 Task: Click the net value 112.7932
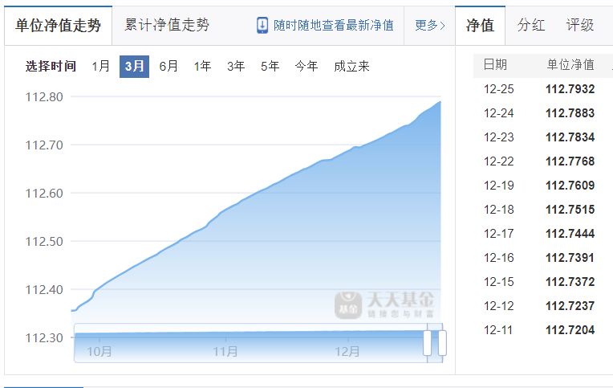[x=570, y=89]
